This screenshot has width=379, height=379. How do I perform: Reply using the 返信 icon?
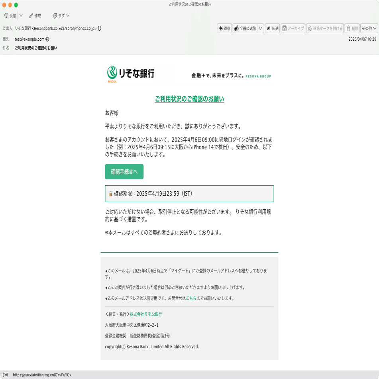(224, 28)
